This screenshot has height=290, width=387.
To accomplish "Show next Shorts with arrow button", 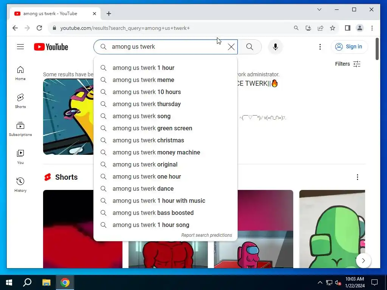I will click(x=363, y=261).
